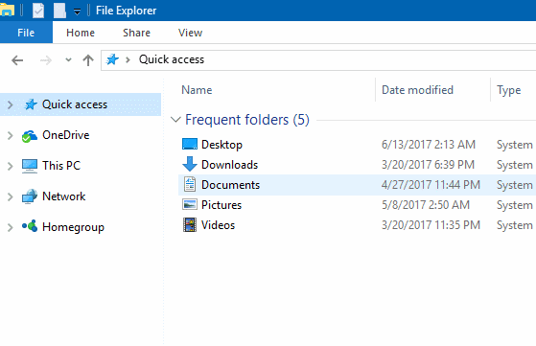Go up one level with Up arrow
Viewport: 536px width, 346px height.
pyautogui.click(x=88, y=60)
